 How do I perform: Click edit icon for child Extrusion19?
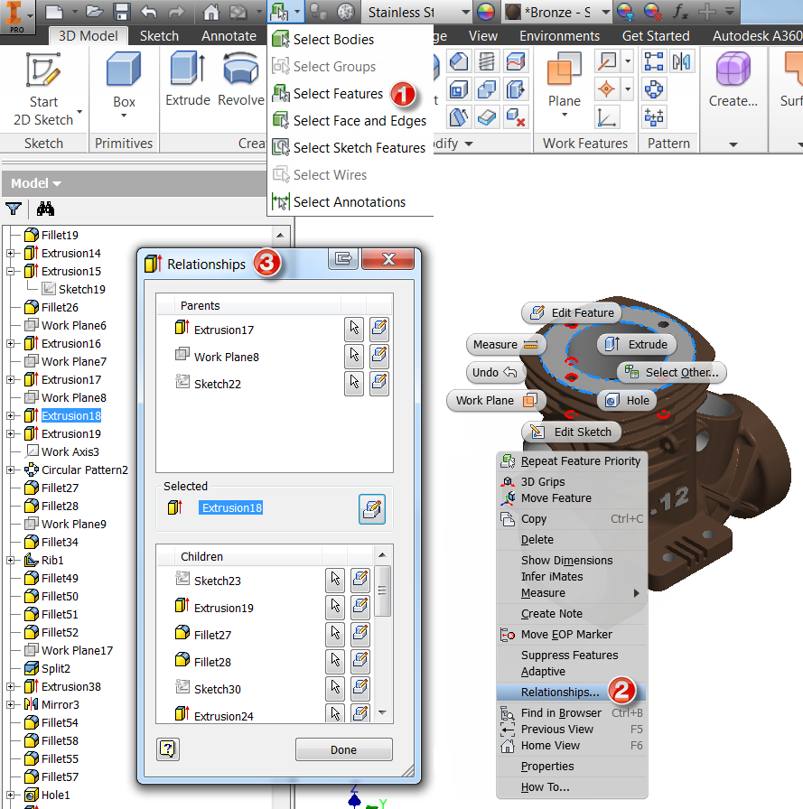click(360, 607)
